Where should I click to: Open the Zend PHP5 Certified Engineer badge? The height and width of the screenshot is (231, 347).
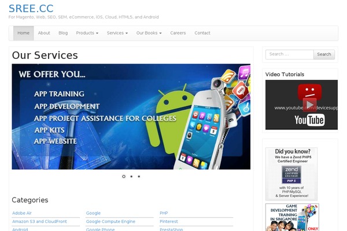[291, 174]
